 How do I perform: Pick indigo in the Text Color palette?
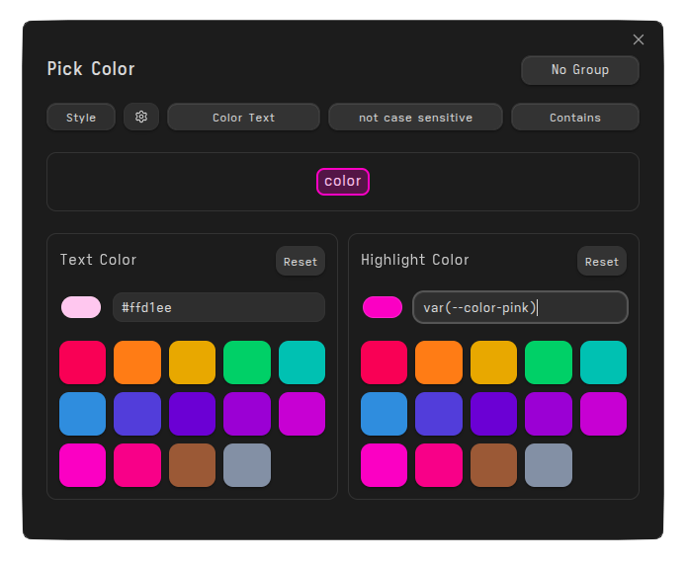point(137,414)
